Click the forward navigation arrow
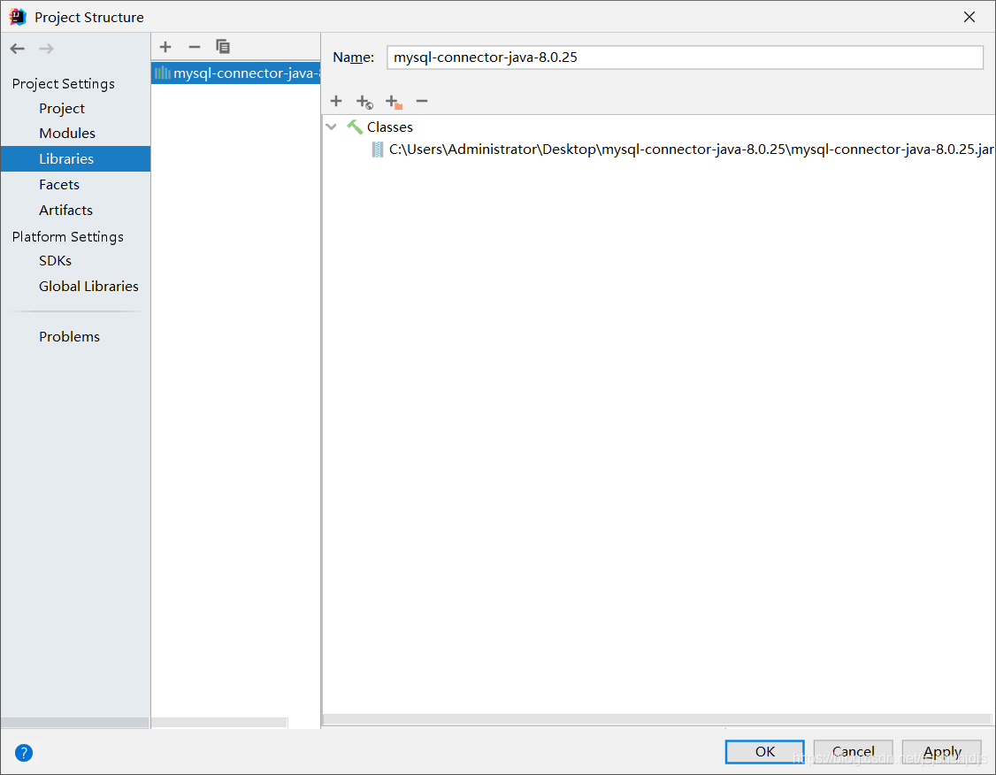This screenshot has width=996, height=775. click(46, 48)
